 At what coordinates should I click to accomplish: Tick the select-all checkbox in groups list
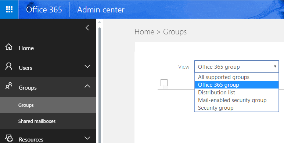point(164,83)
